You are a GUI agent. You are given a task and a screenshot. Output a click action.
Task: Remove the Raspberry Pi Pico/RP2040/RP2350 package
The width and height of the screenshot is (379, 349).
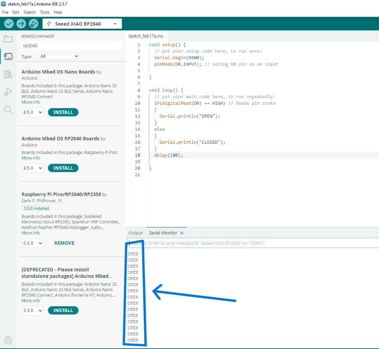coord(64,243)
